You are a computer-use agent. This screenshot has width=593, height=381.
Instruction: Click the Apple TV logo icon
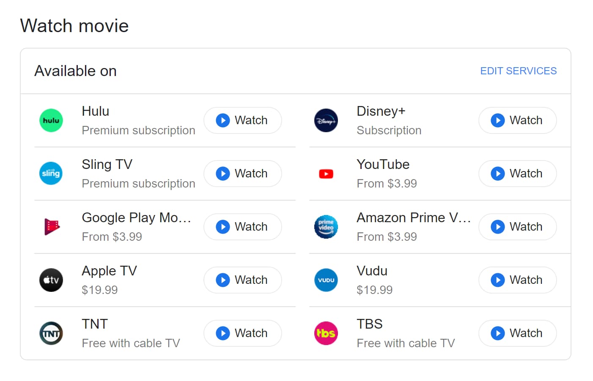click(x=51, y=280)
